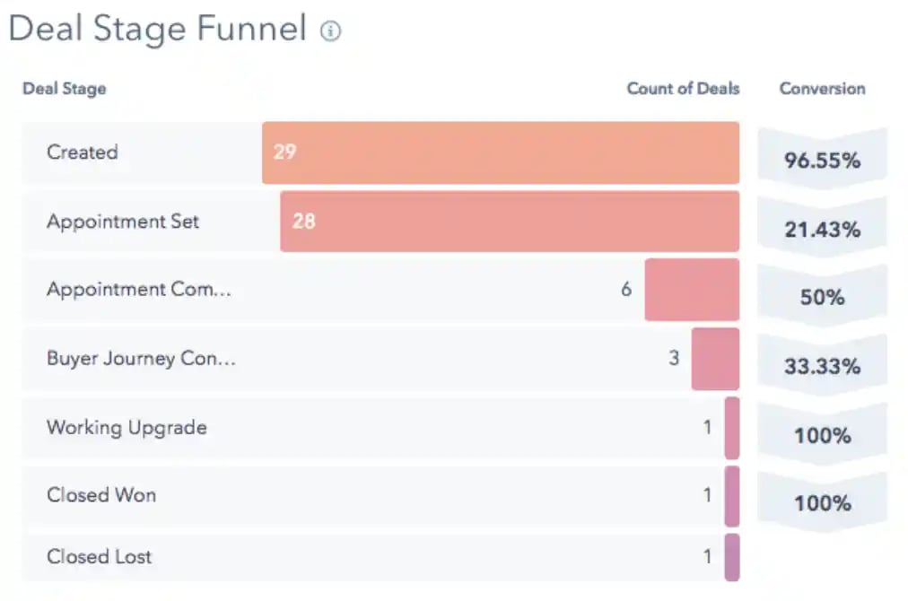Image resolution: width=908 pixels, height=601 pixels.
Task: Click the Conversion column header
Action: [822, 89]
